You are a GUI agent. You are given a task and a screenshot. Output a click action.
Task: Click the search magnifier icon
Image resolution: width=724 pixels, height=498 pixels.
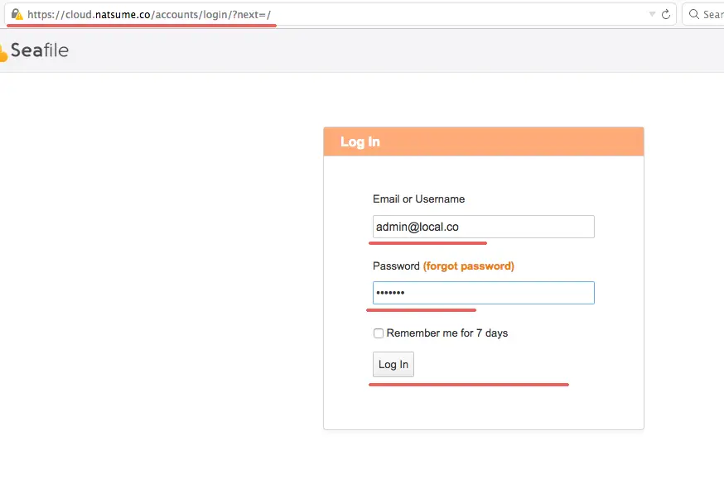click(x=693, y=14)
